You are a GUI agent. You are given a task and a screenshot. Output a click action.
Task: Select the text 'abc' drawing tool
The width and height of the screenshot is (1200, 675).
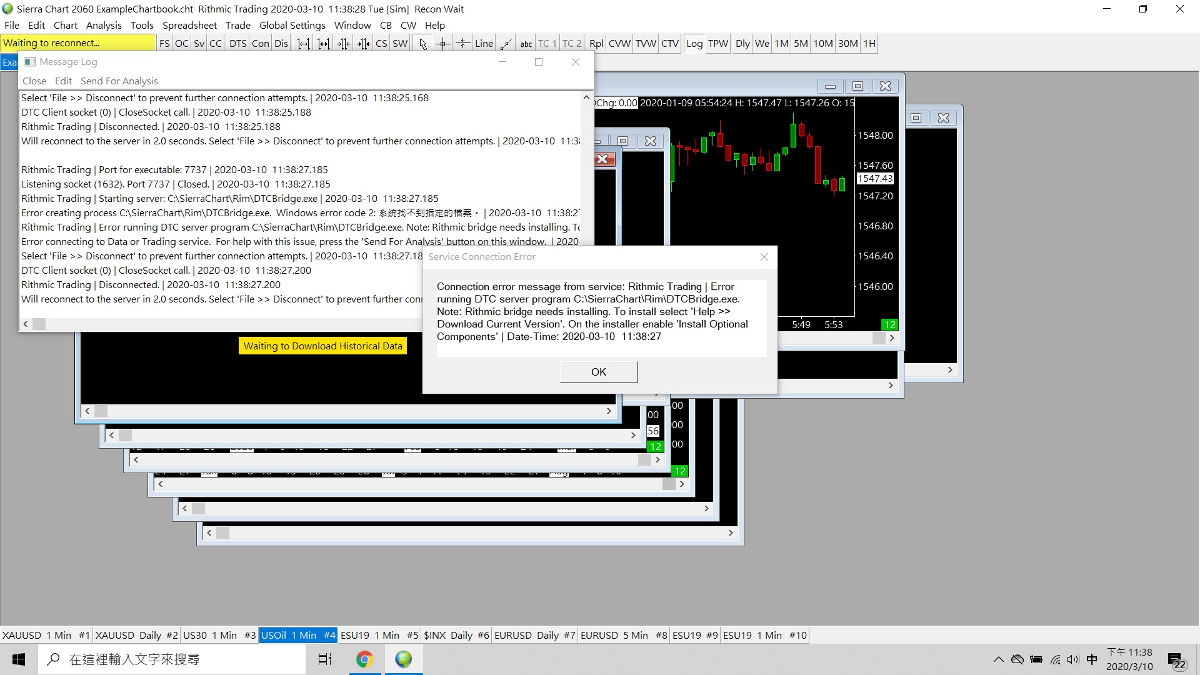526,44
